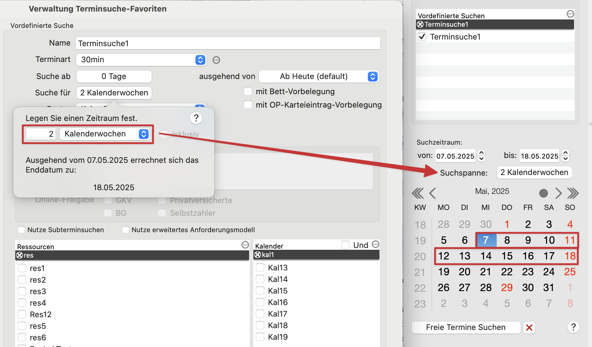Image resolution: width=592 pixels, height=347 pixels.
Task: Click the Suchspanne 2 Kalenderwochen button
Action: (x=534, y=172)
